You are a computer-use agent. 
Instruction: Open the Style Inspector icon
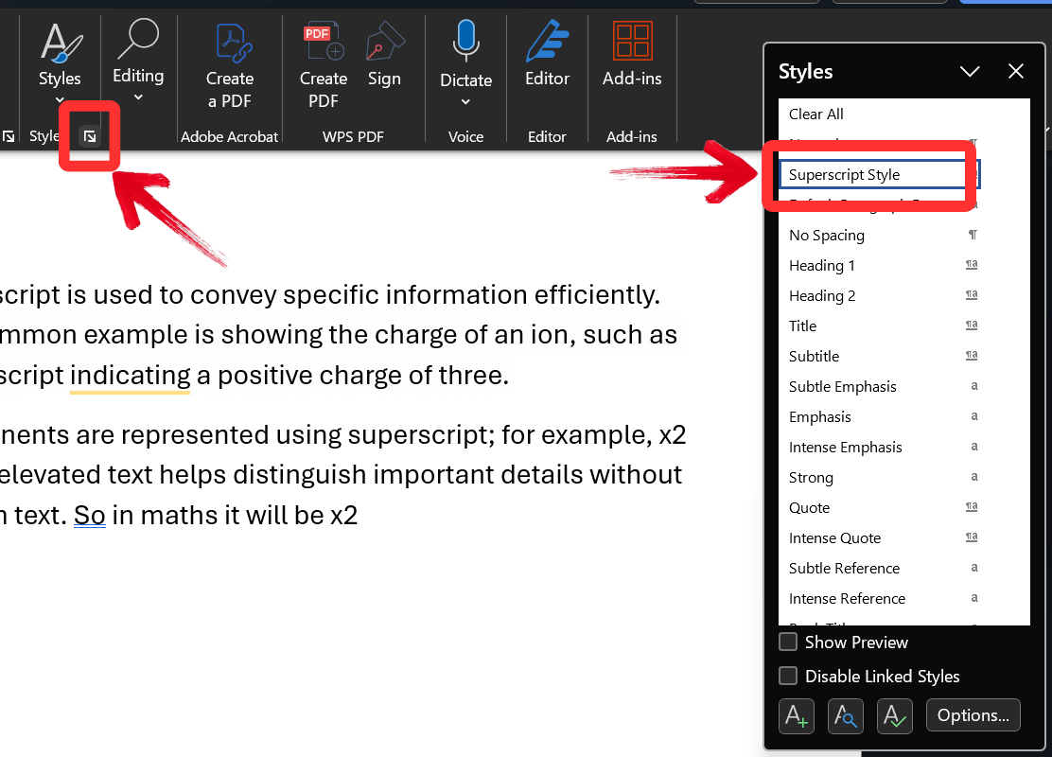point(845,715)
